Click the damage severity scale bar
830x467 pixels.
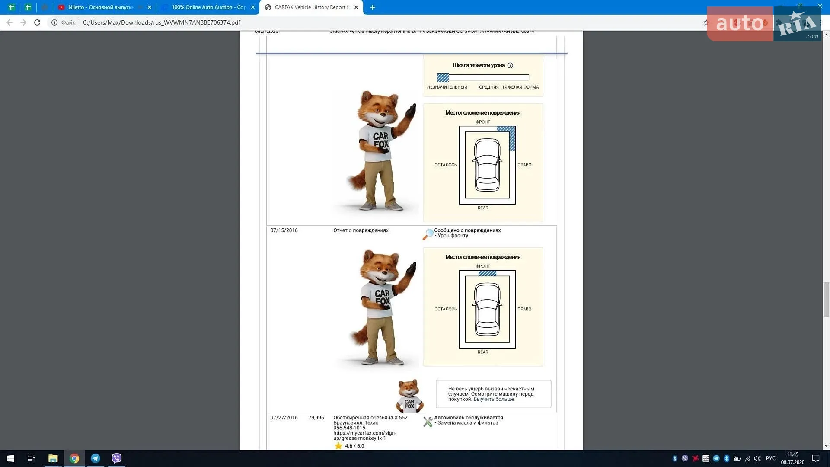[483, 78]
